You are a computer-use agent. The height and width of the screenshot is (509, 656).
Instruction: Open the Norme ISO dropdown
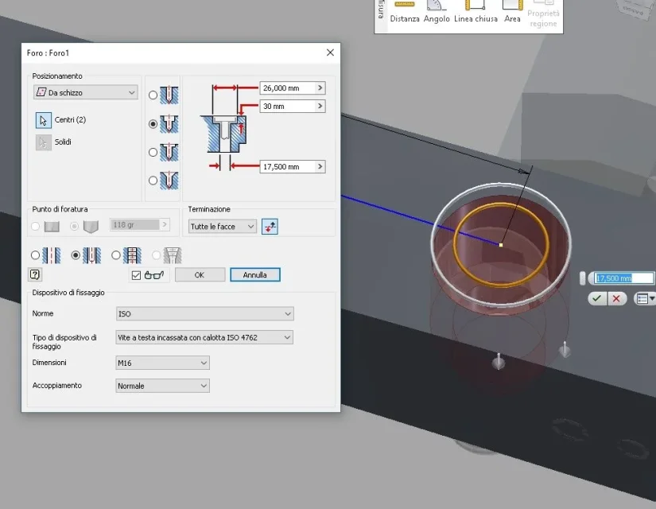point(204,313)
